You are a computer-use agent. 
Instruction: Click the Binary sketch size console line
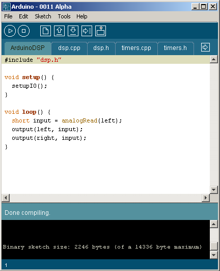point(102,247)
